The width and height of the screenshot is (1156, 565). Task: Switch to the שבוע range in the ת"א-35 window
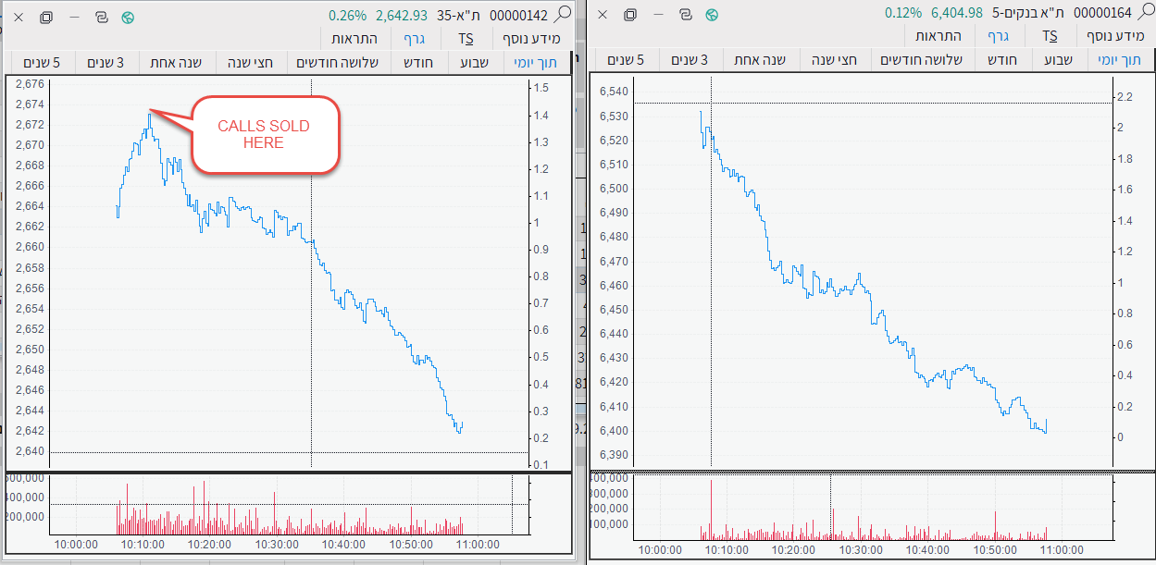[x=478, y=62]
